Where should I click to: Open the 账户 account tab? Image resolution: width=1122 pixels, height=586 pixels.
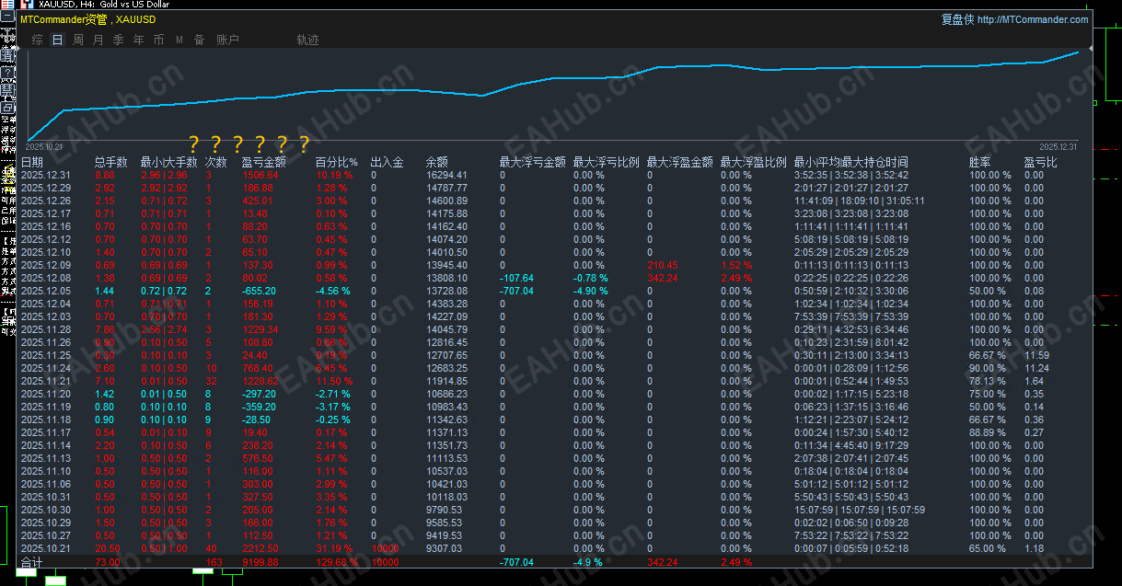point(227,40)
